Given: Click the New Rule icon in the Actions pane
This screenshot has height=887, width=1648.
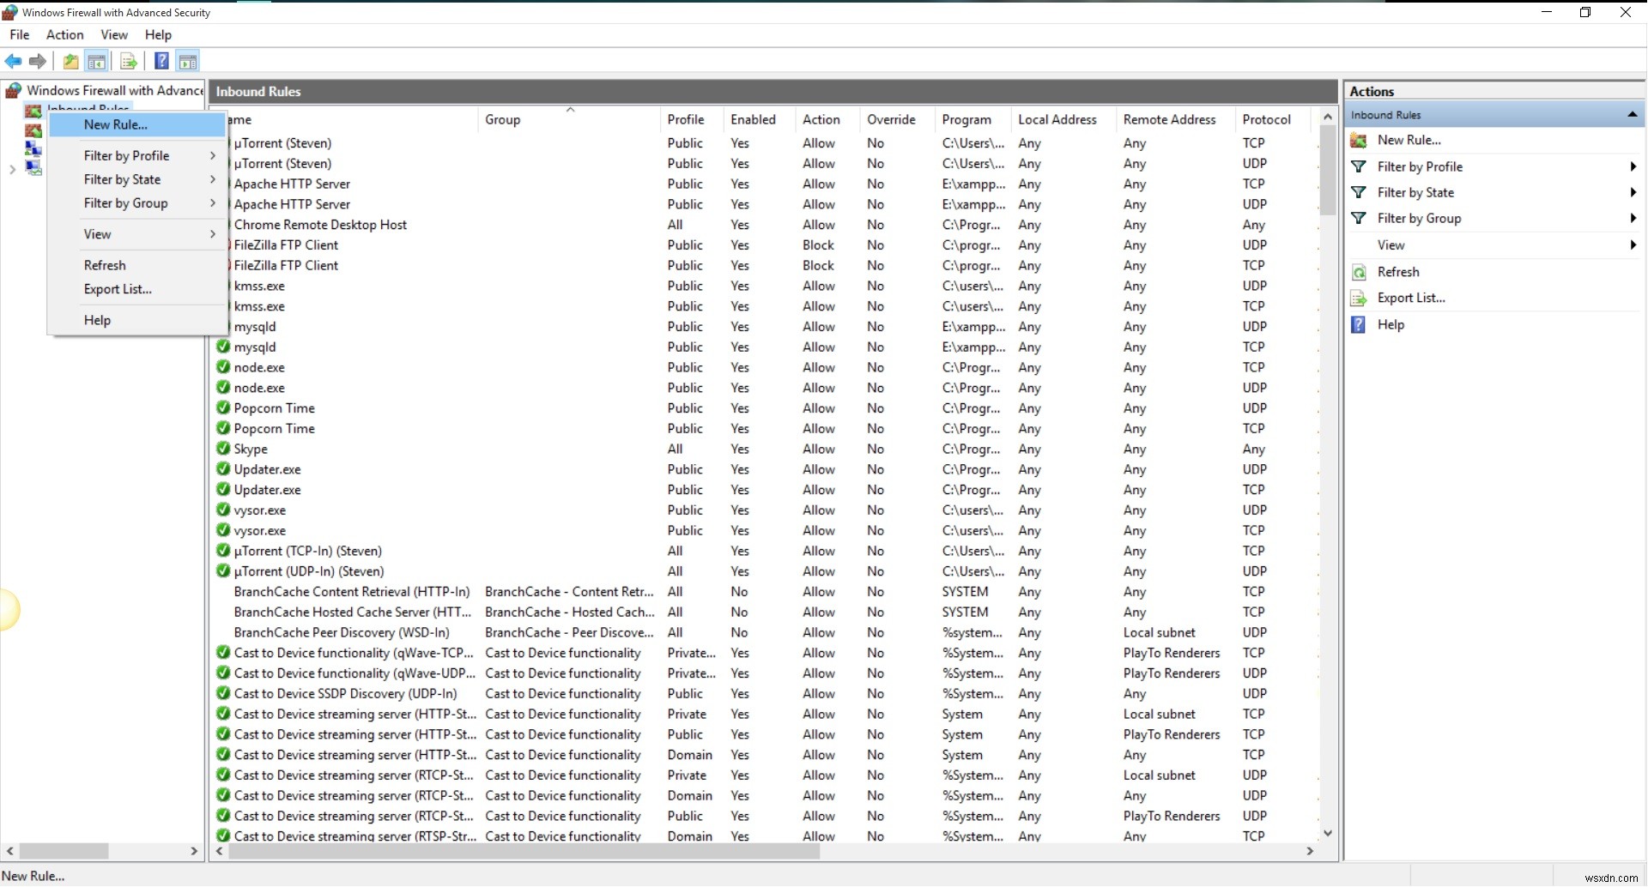Looking at the screenshot, I should pos(1360,140).
